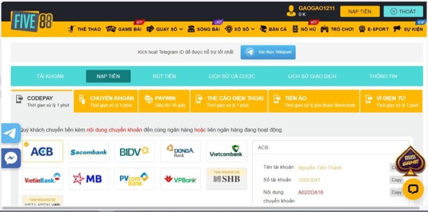The image size is (428, 212).
Task: Copy the transfer content A02DDA16
Action: (x=396, y=192)
